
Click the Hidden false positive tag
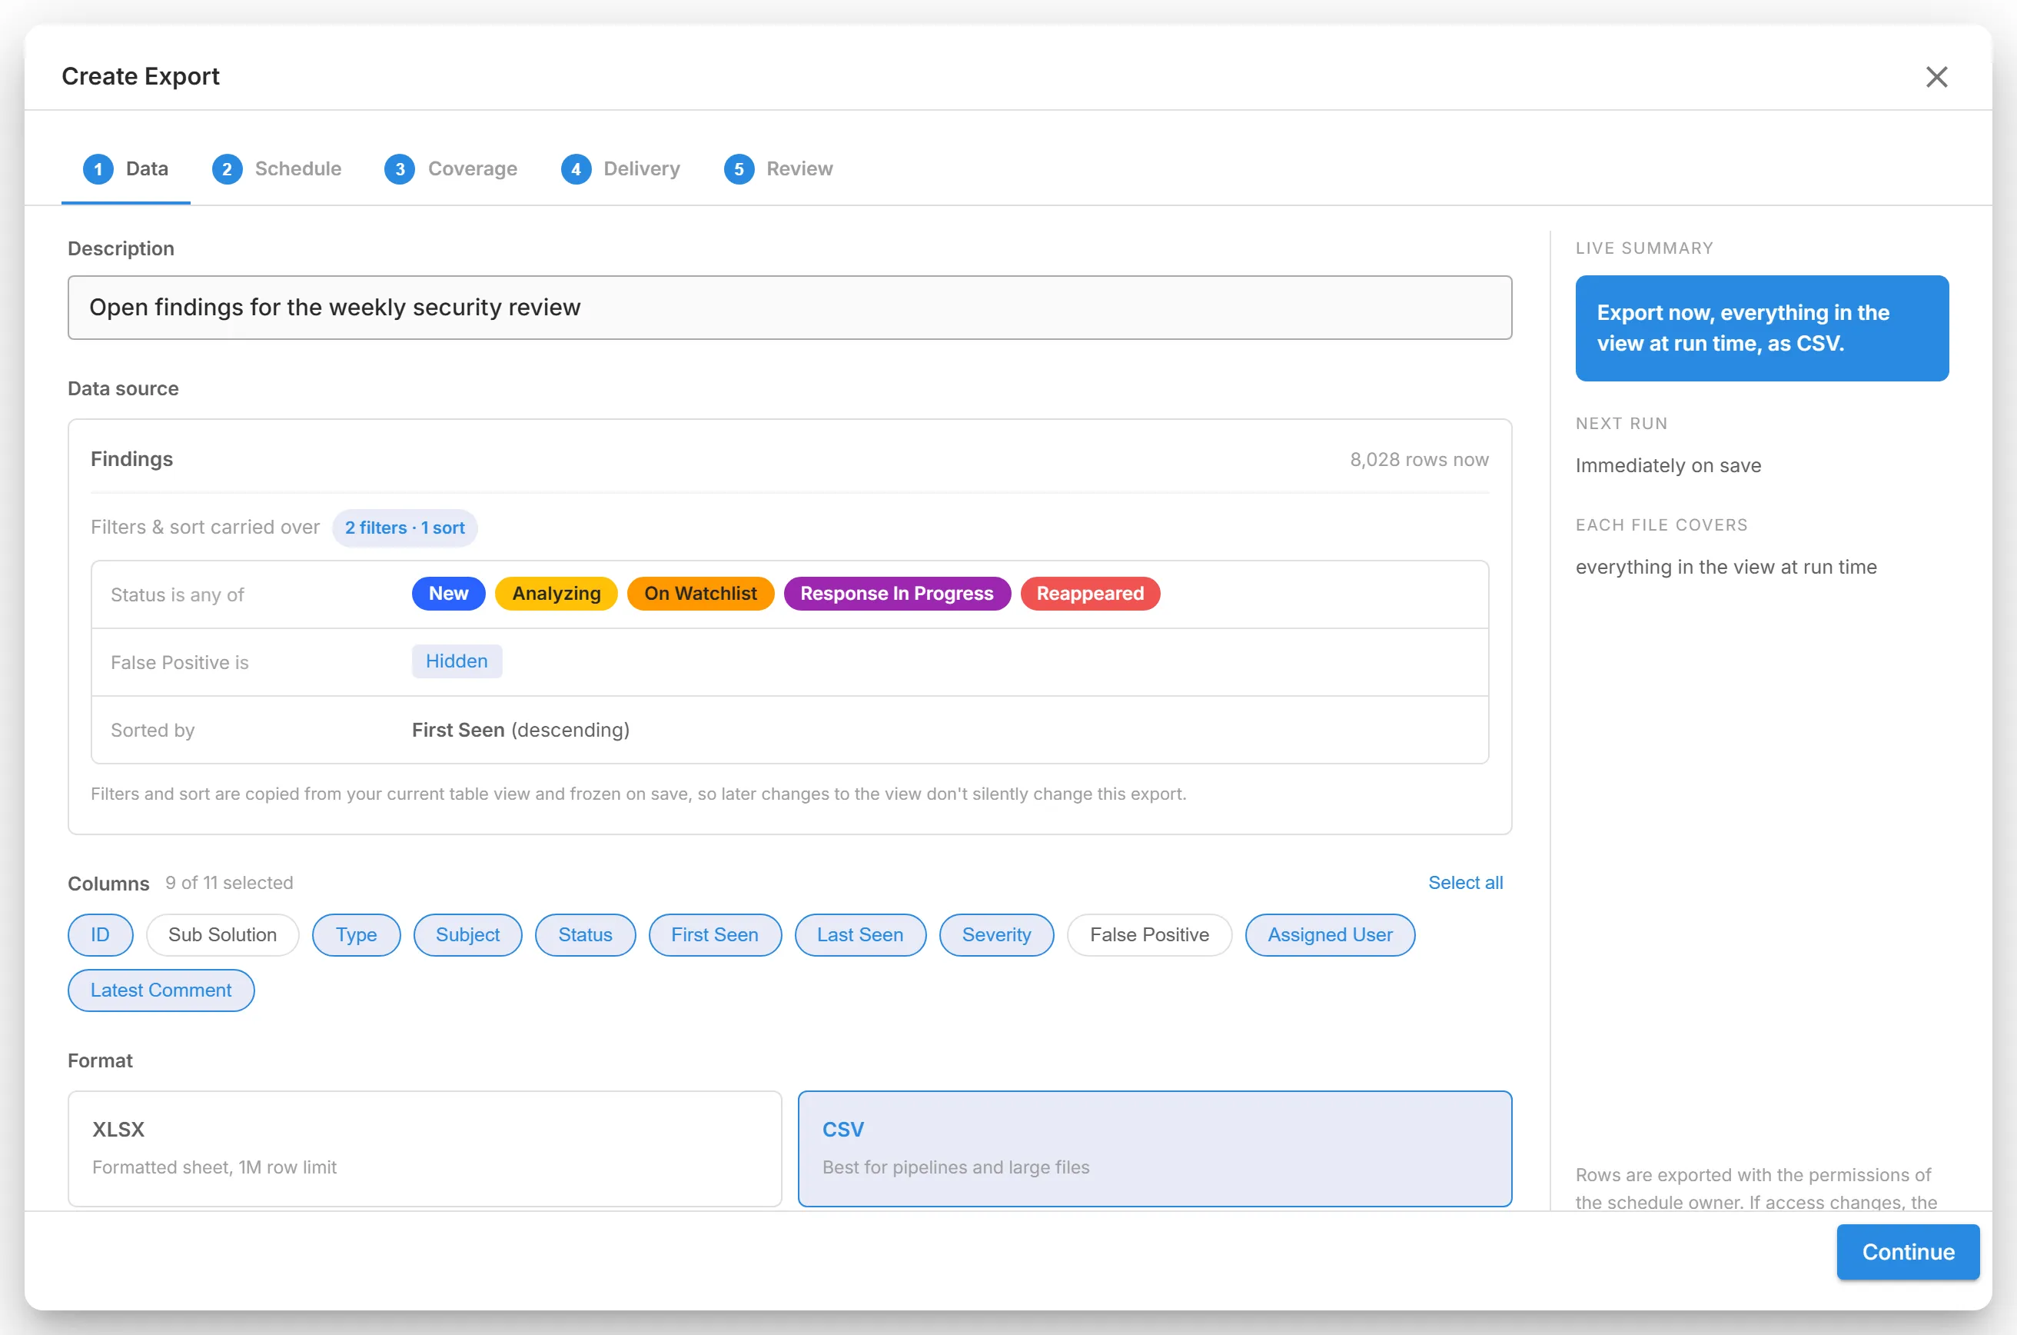click(x=457, y=661)
